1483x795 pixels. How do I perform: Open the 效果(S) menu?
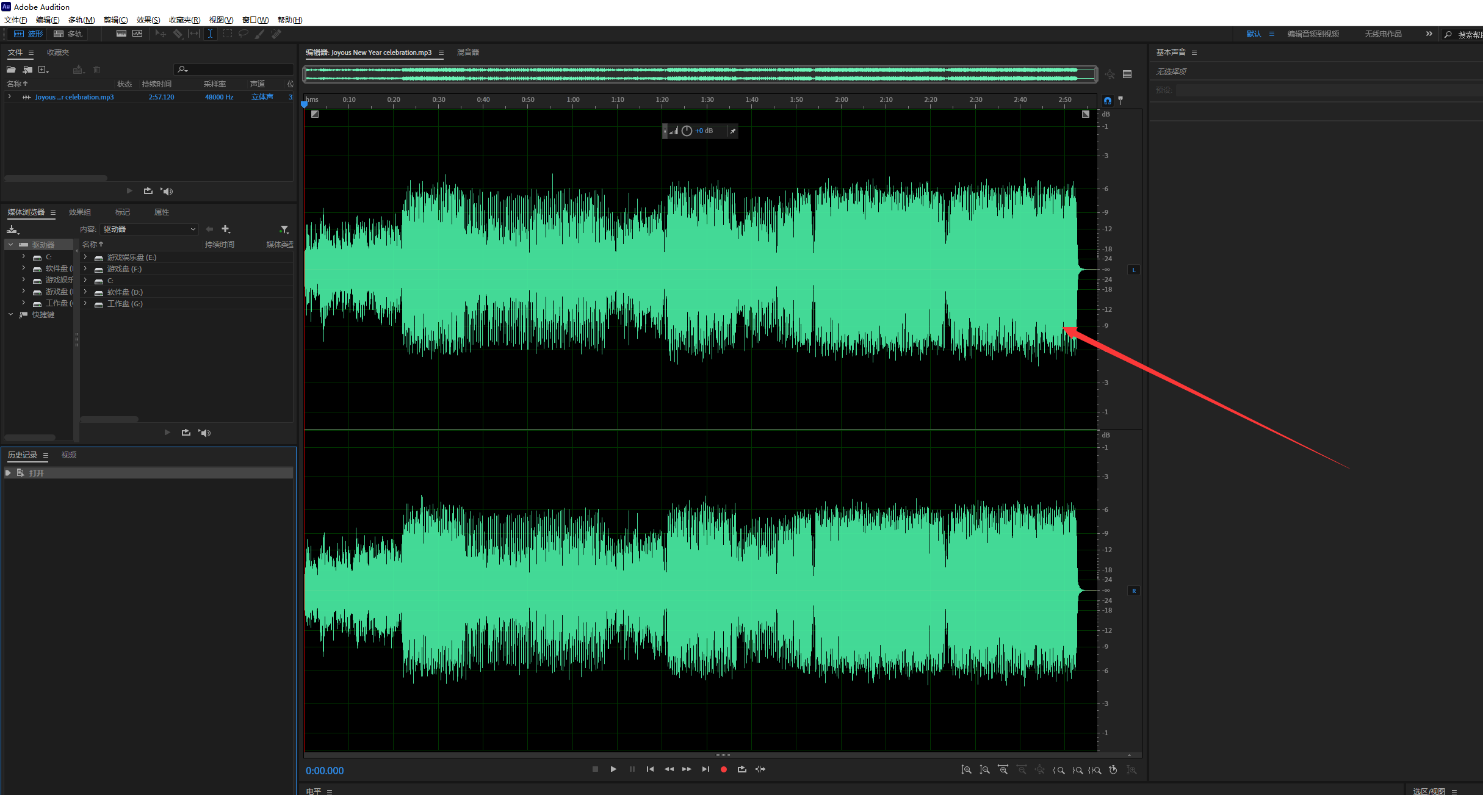click(148, 20)
